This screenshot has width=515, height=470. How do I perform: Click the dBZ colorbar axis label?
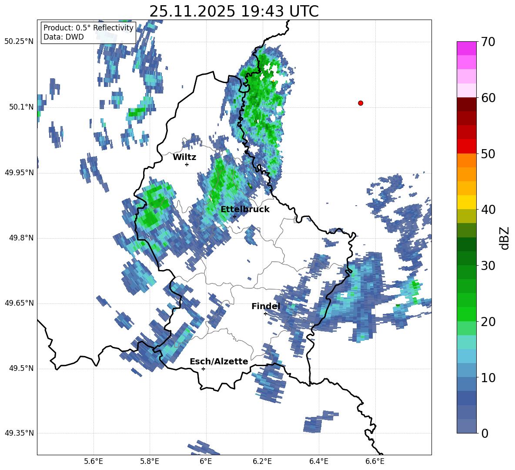[x=504, y=238]
